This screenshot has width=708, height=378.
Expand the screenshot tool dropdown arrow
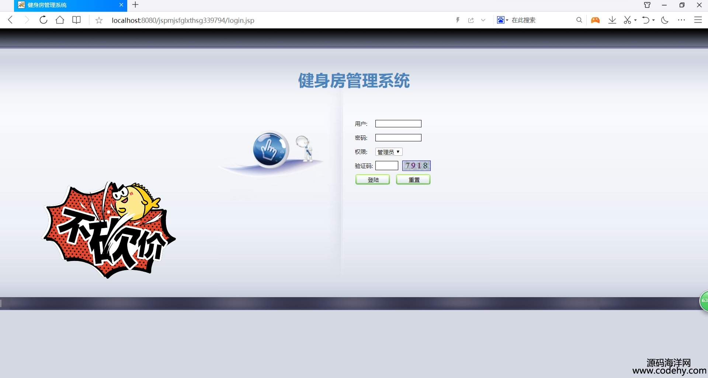(x=635, y=20)
